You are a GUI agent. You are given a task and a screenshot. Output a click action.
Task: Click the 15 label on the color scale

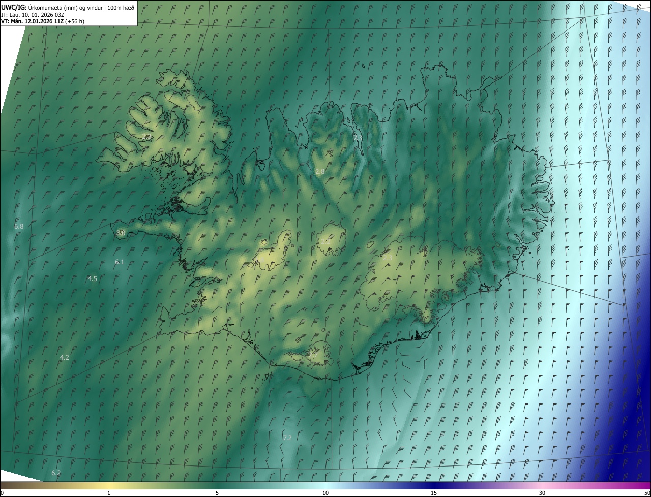click(434, 493)
